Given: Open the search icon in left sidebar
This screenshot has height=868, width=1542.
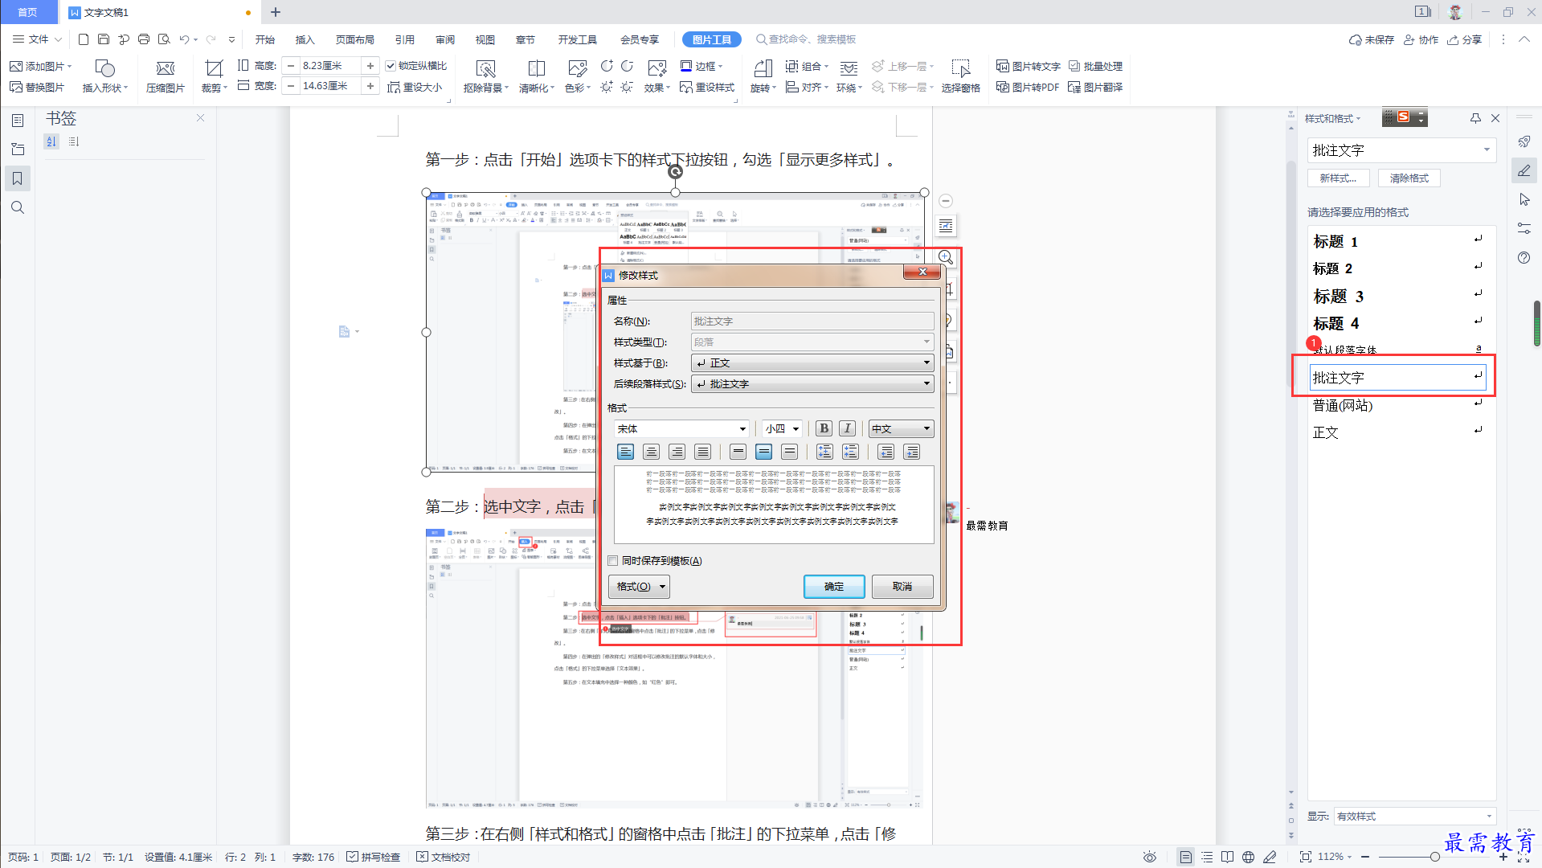Looking at the screenshot, I should click(18, 207).
